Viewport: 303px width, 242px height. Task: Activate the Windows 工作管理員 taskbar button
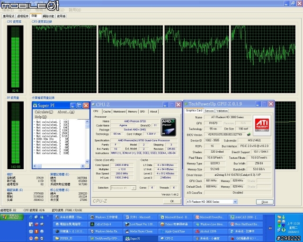click(105, 217)
